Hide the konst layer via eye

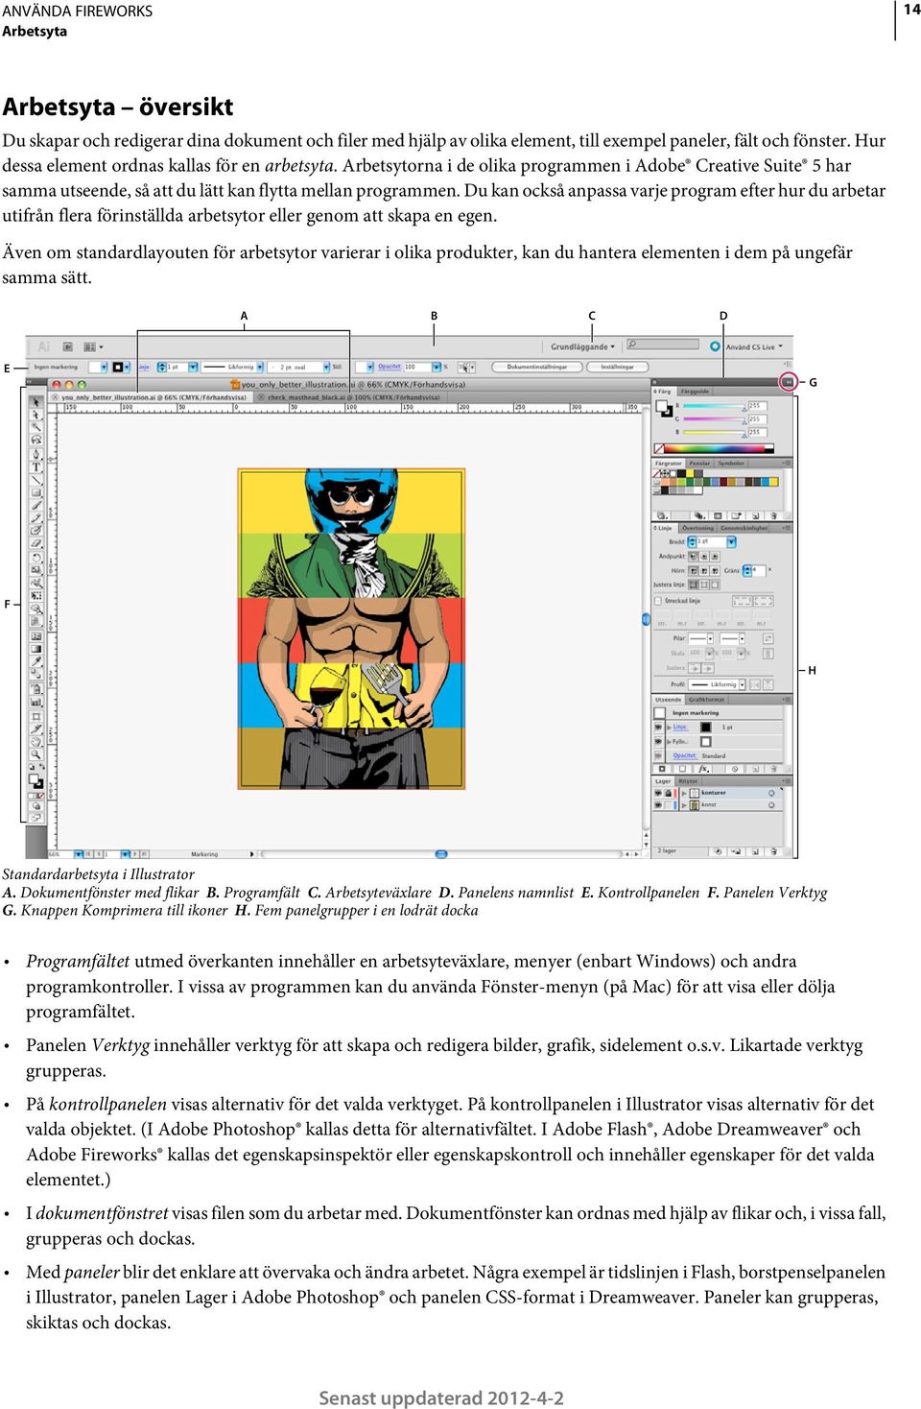[658, 805]
